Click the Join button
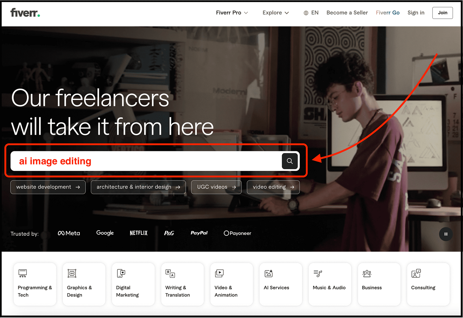 pos(442,13)
